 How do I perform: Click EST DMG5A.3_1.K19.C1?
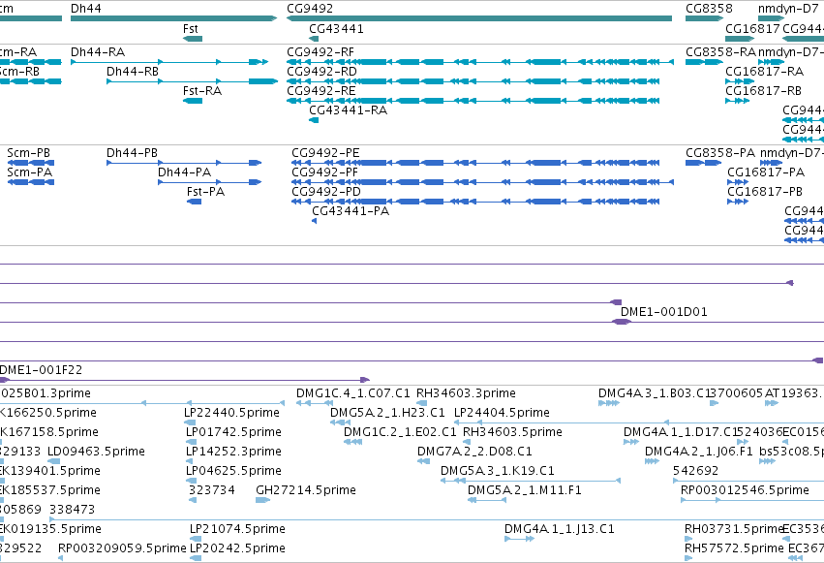[x=531, y=481]
